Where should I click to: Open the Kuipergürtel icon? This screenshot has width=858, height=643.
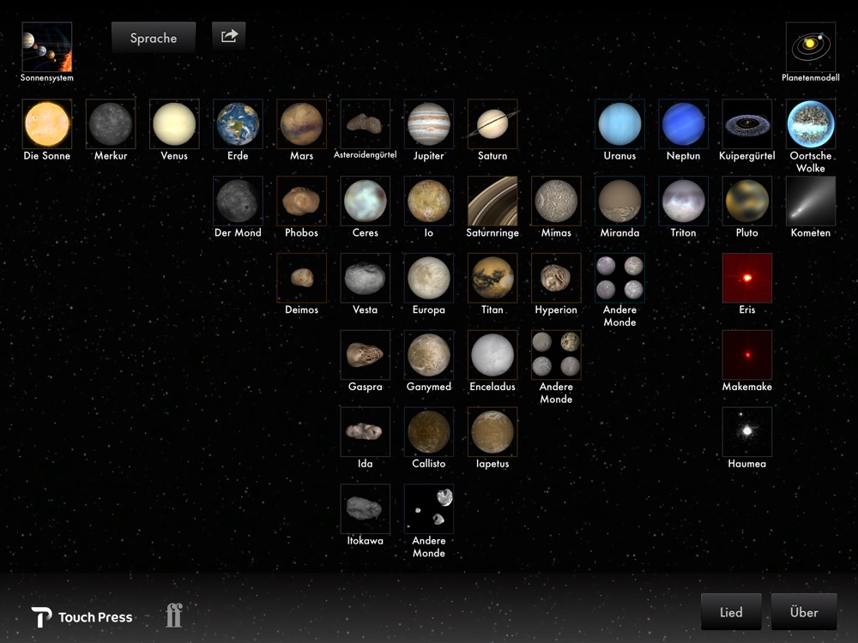(746, 124)
